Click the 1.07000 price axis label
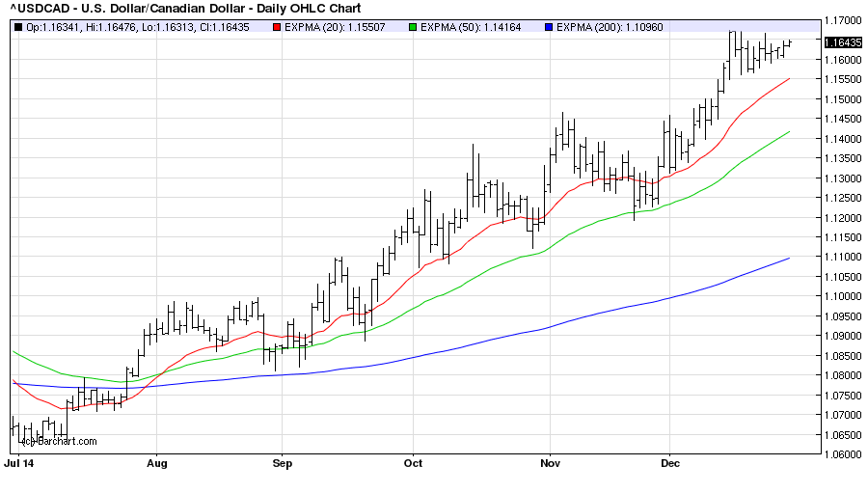 click(843, 415)
